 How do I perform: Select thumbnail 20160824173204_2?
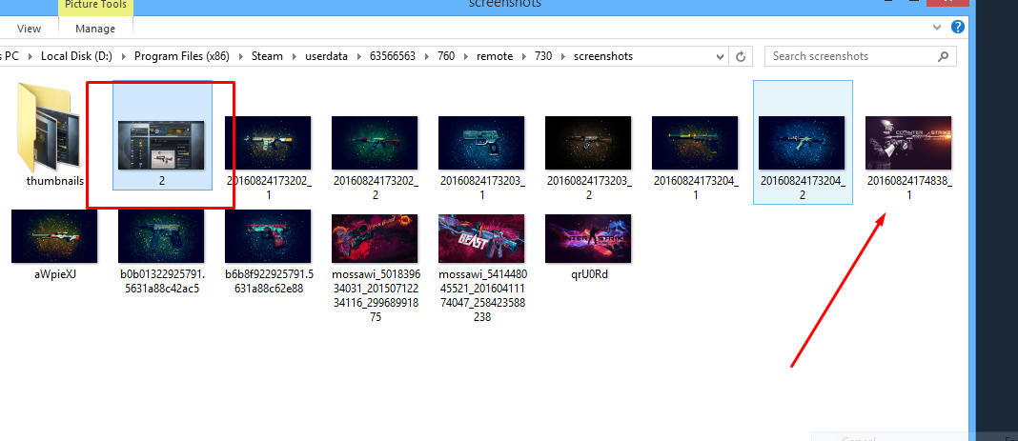click(802, 143)
